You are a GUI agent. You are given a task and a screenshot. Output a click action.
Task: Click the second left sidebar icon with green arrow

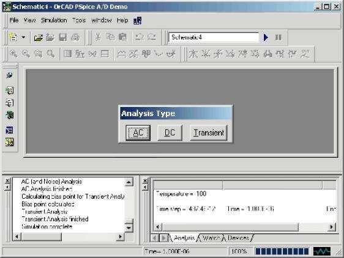pyautogui.click(x=9, y=90)
